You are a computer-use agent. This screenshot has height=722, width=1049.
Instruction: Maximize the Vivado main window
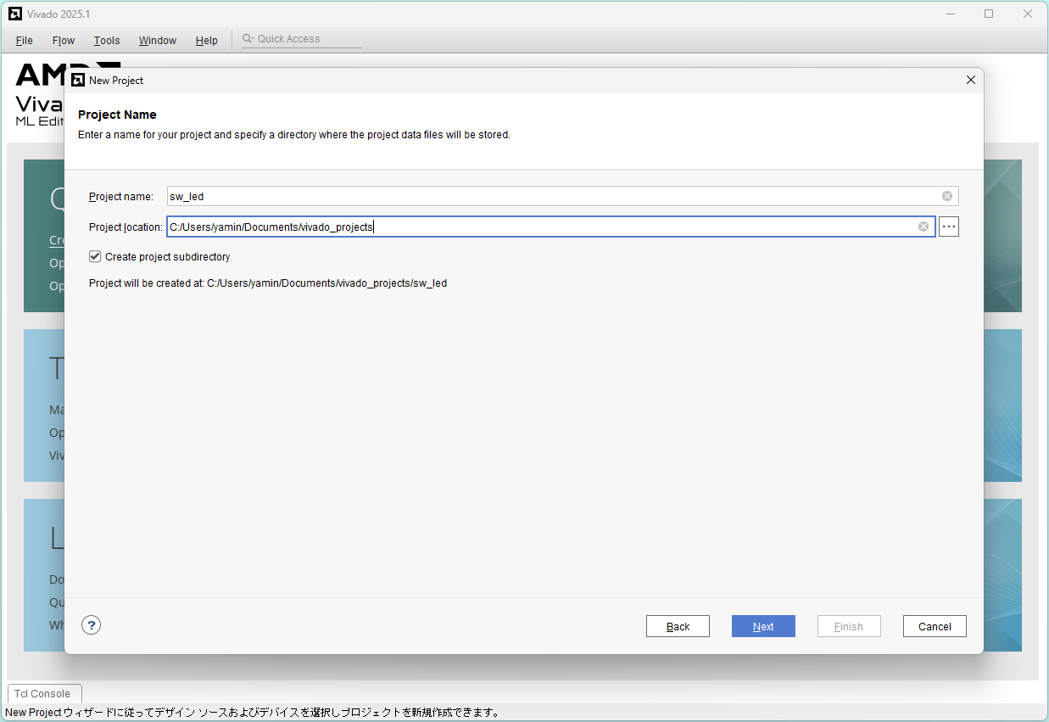point(989,14)
